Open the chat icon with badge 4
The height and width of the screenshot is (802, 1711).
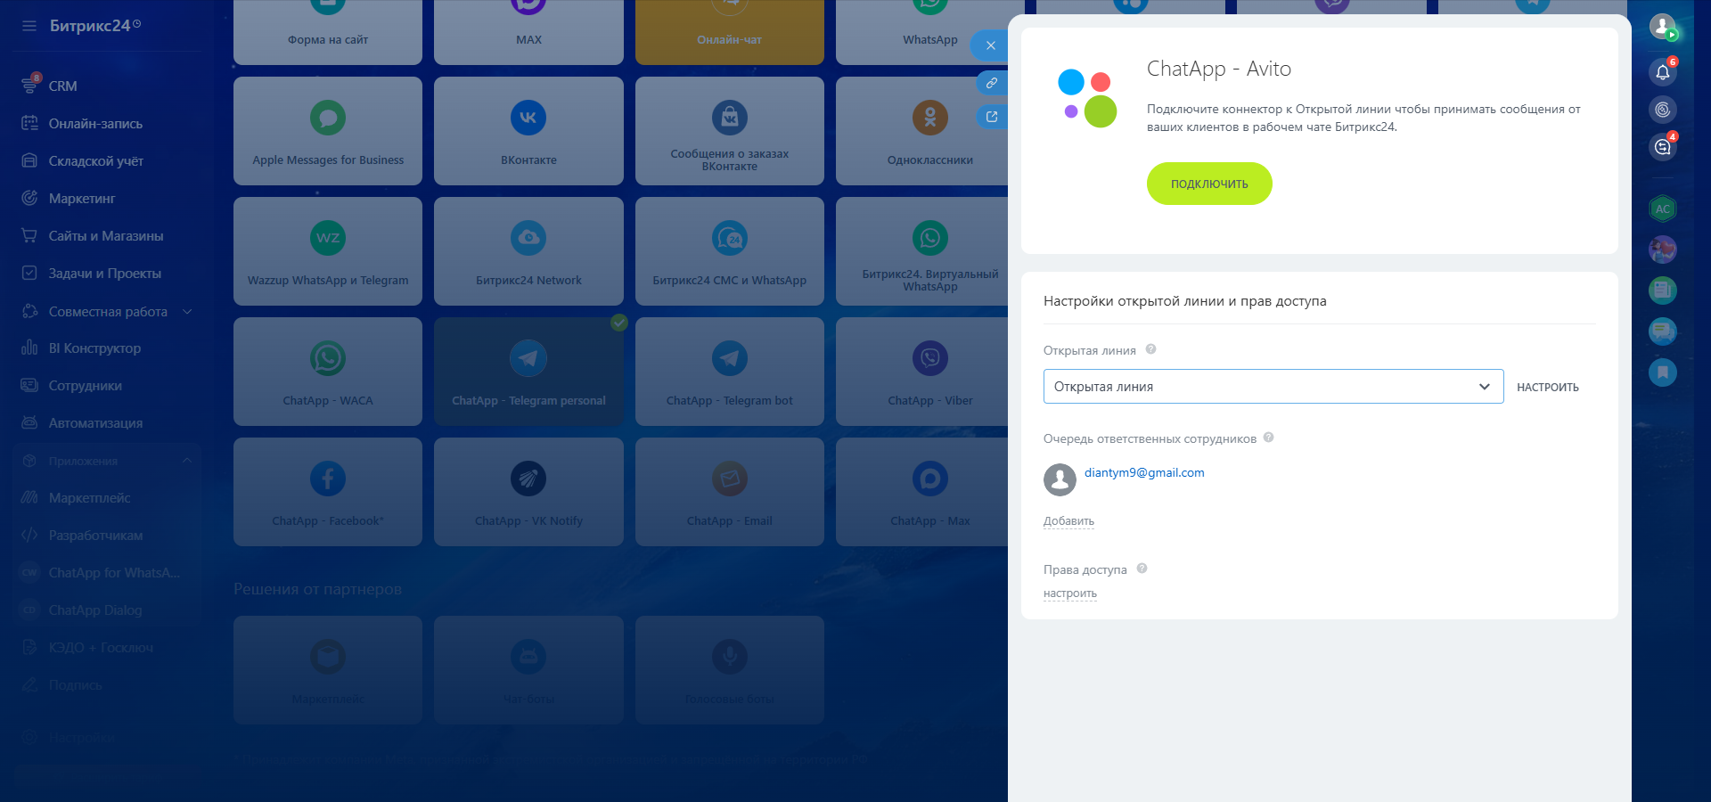(x=1662, y=147)
